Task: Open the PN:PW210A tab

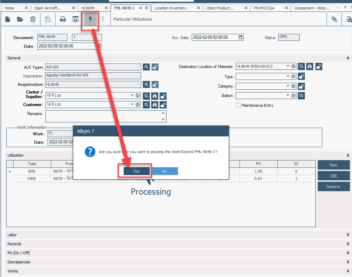Action: coord(264,8)
